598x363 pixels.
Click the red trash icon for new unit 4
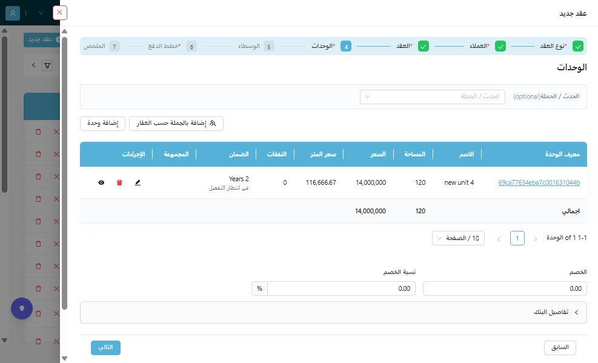[x=119, y=182]
